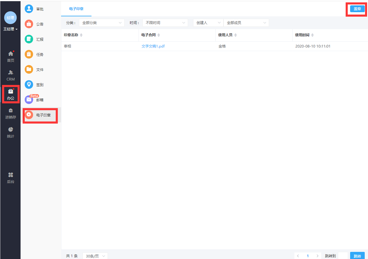
Task: Select 审批 menu label in sidebar
Action: (x=40, y=9)
